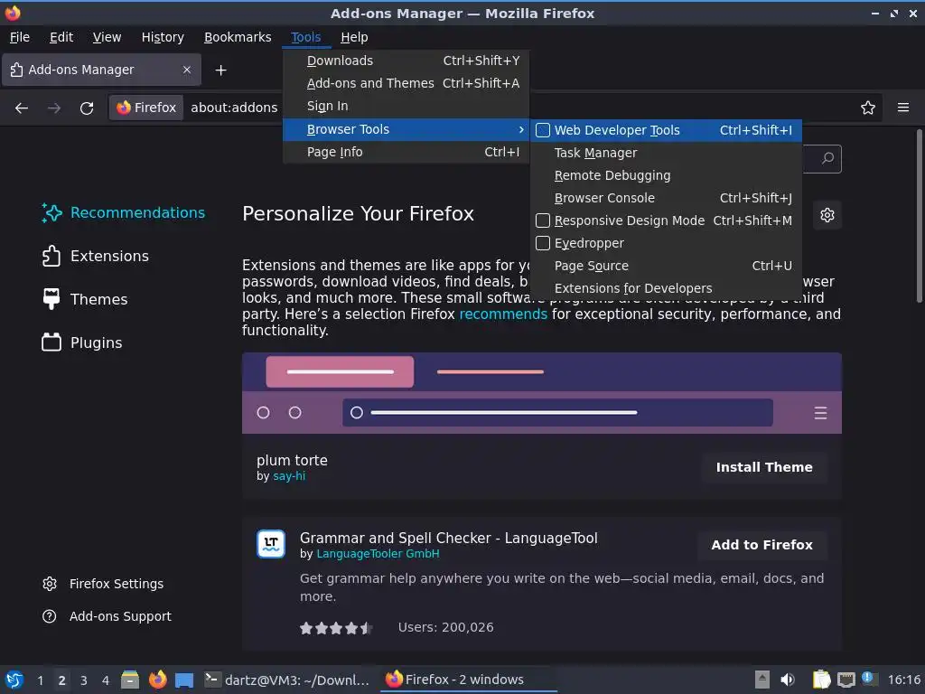Launch file manager from the taskbar

pyautogui.click(x=130, y=680)
